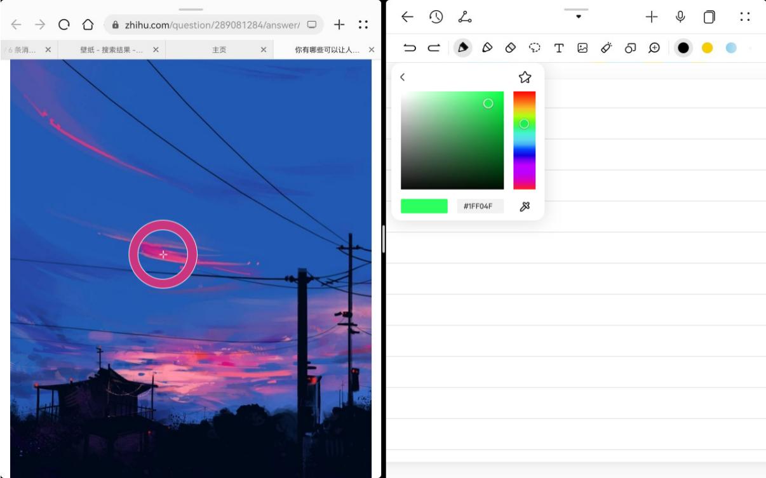Image resolution: width=766 pixels, height=478 pixels.
Task: Start voice recording with the microphone icon
Action: tap(680, 17)
